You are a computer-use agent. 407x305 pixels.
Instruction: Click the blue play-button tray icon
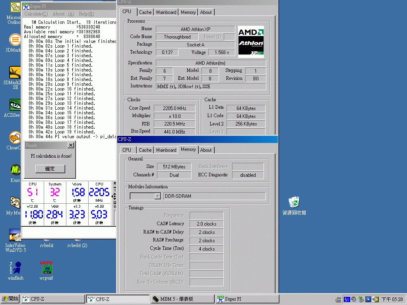point(368,299)
